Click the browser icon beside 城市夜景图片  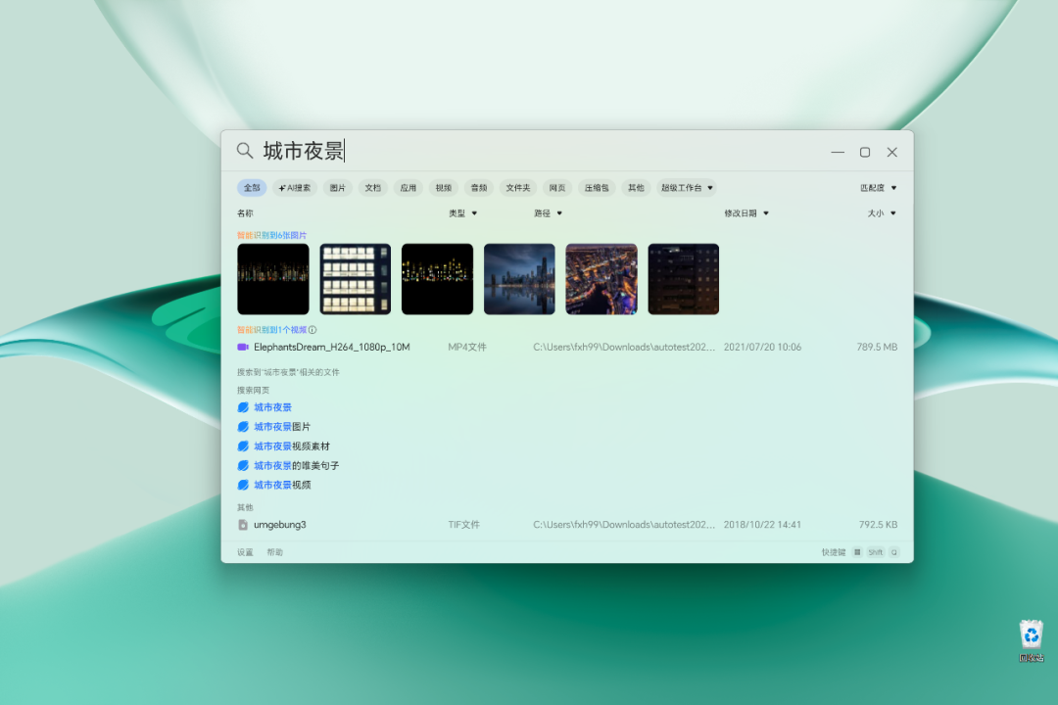tap(243, 427)
